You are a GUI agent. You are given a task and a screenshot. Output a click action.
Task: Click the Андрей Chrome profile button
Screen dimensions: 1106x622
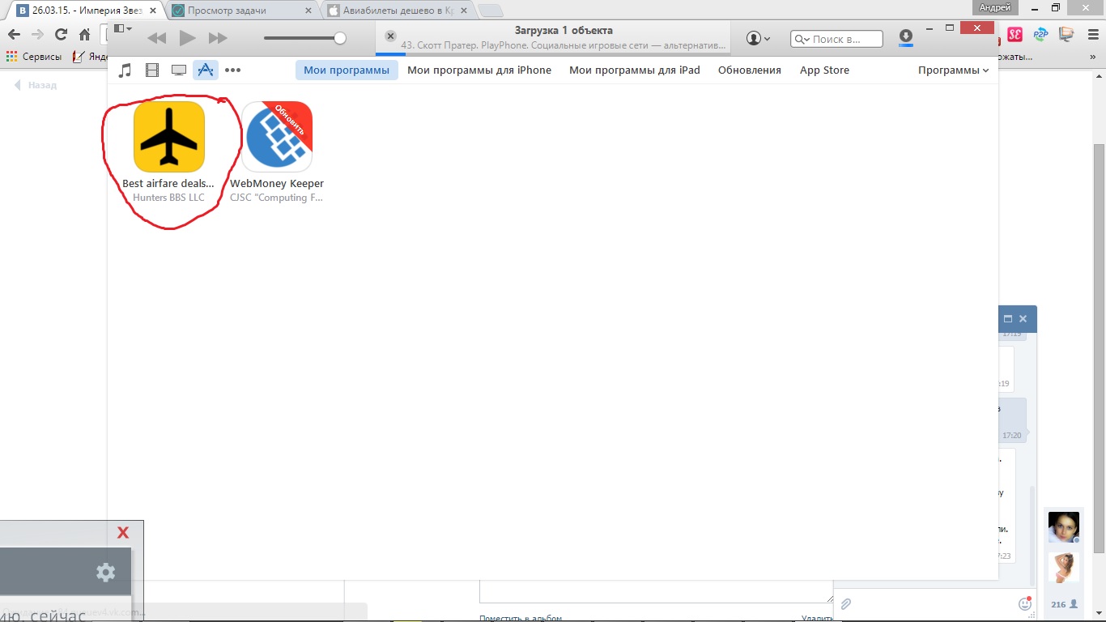[x=995, y=7]
